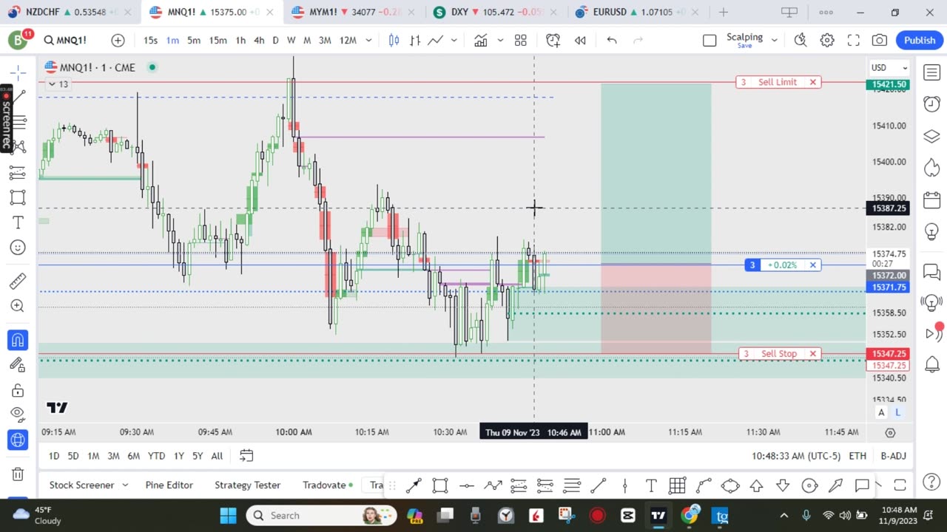Image resolution: width=947 pixels, height=532 pixels.
Task: Open the notifications bell panel
Action: pyautogui.click(x=931, y=364)
